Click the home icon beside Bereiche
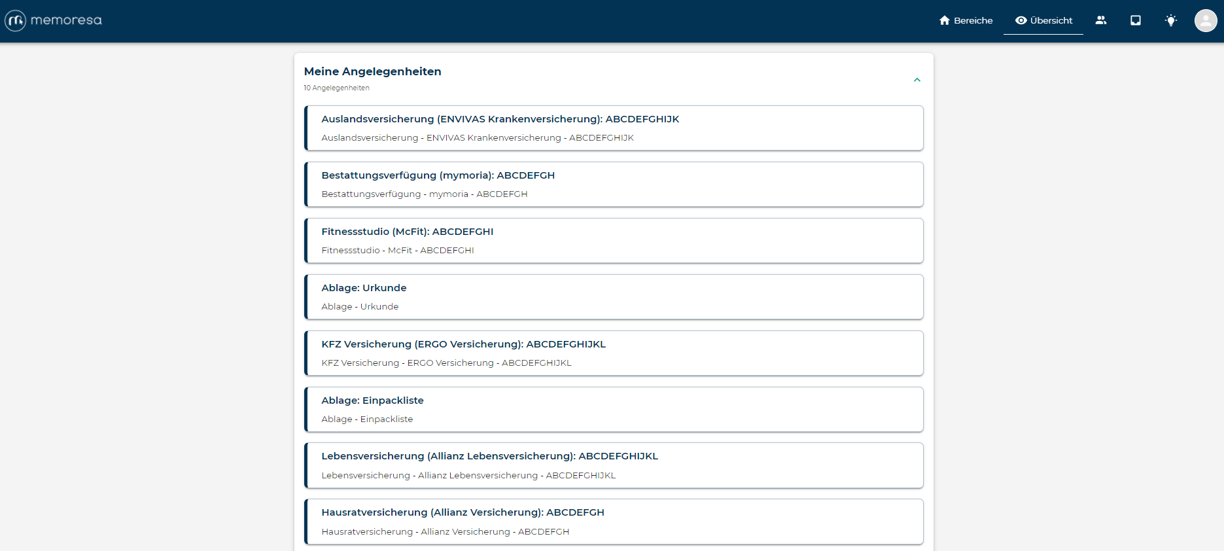Viewport: 1224px width, 551px height. 944,20
